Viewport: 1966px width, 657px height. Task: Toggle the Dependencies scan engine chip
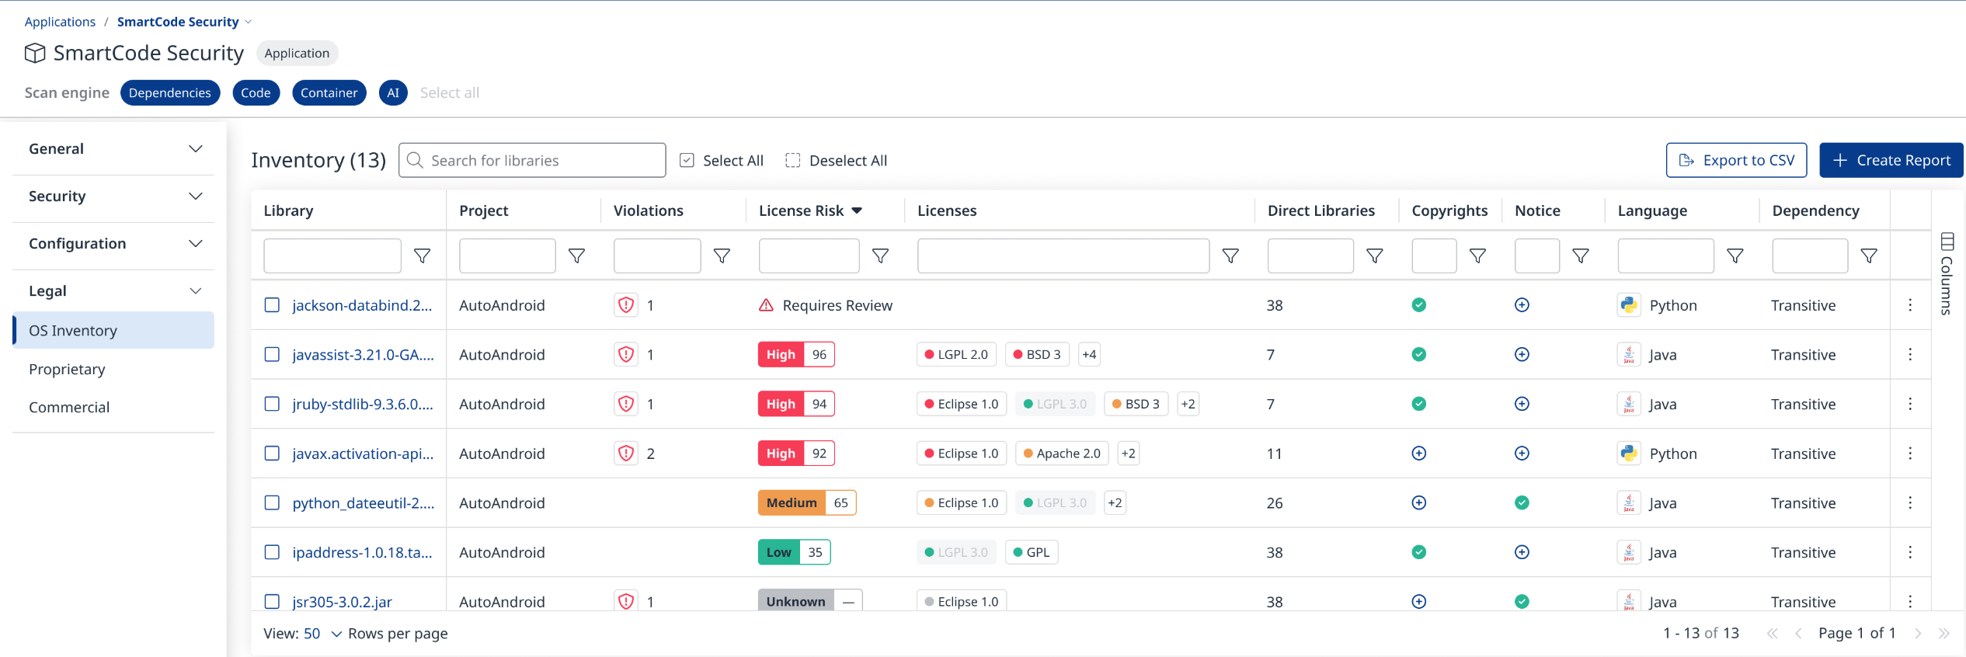point(170,92)
